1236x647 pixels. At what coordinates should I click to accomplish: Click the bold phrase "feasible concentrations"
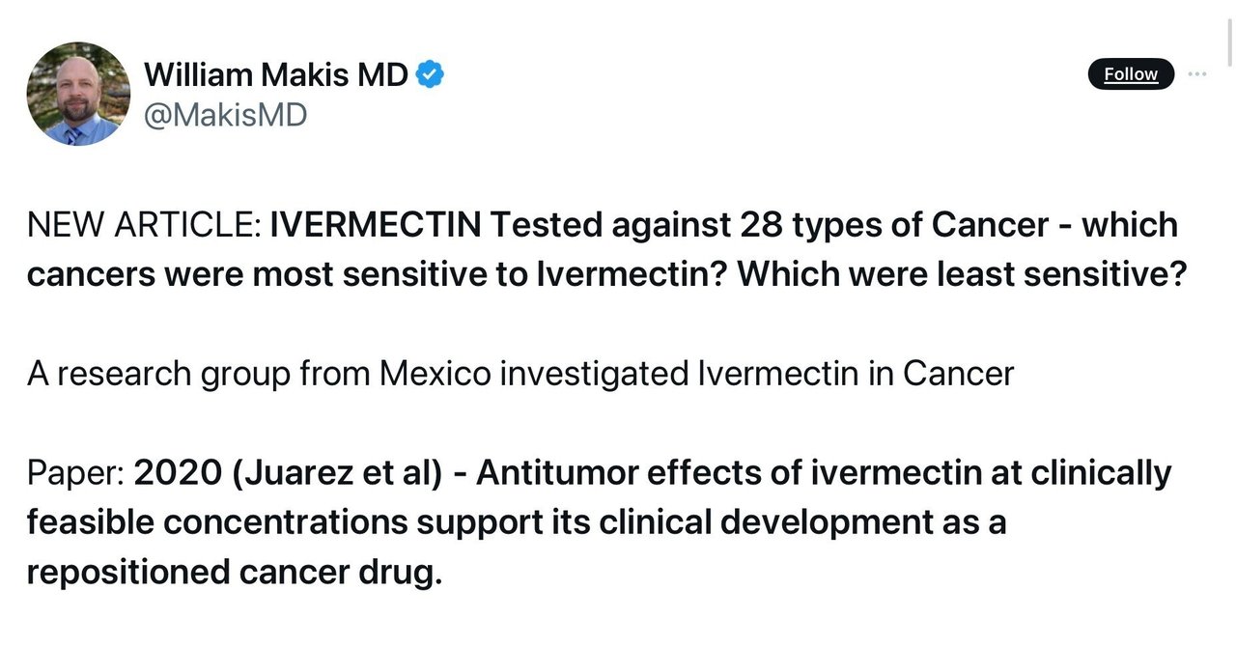216,521
